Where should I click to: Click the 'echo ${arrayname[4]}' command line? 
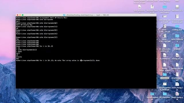37,34
